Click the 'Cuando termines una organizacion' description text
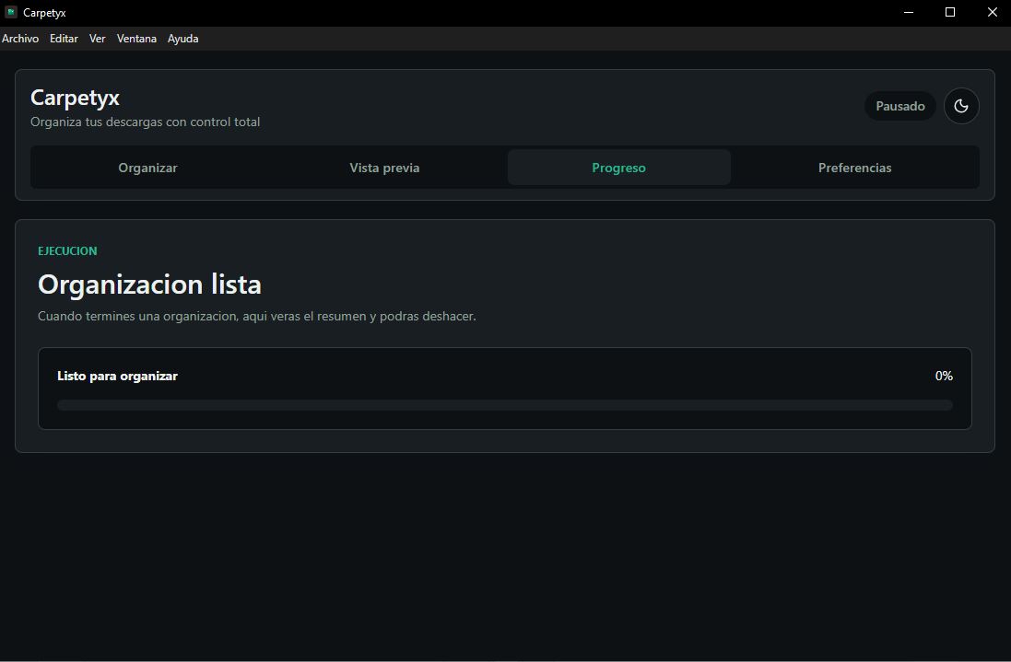The height and width of the screenshot is (662, 1011). point(256,316)
